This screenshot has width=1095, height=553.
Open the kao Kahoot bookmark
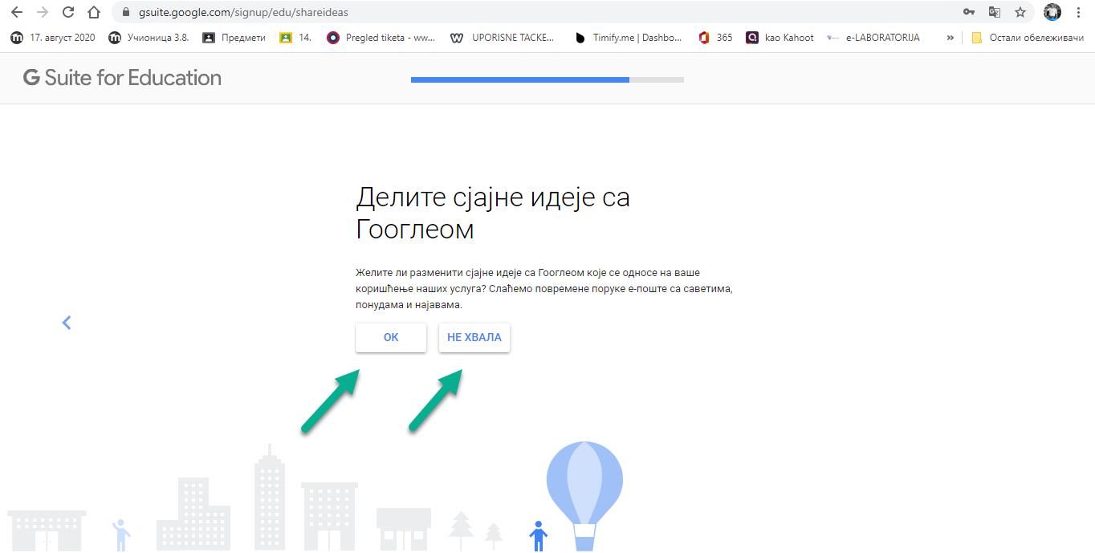point(780,38)
